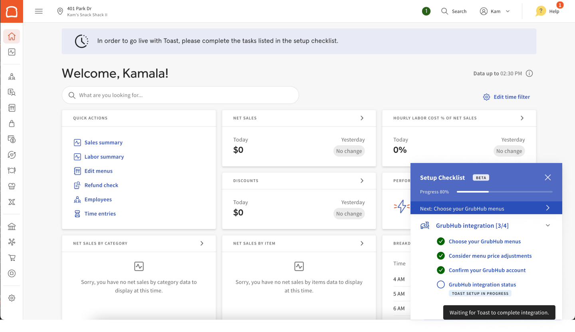Click the Setup Checklist progress bar

click(504, 192)
